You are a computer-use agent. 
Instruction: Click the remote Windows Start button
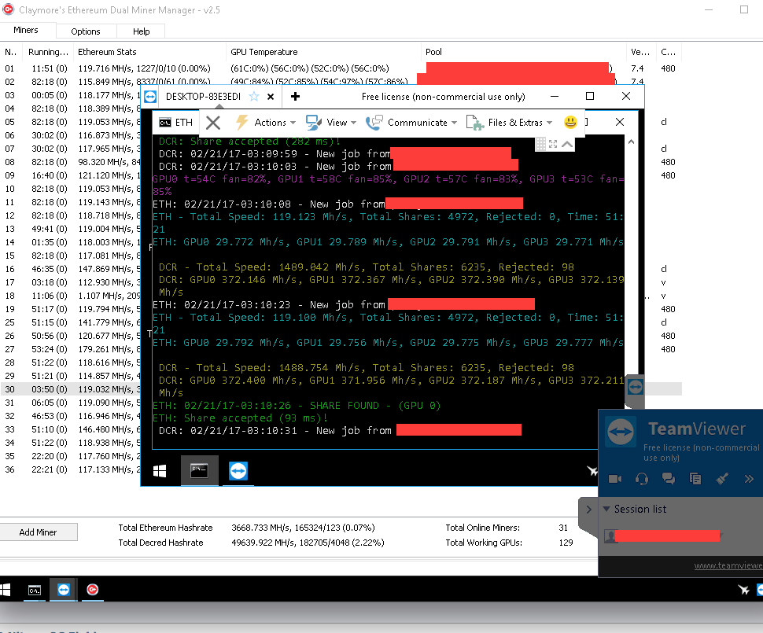click(160, 471)
